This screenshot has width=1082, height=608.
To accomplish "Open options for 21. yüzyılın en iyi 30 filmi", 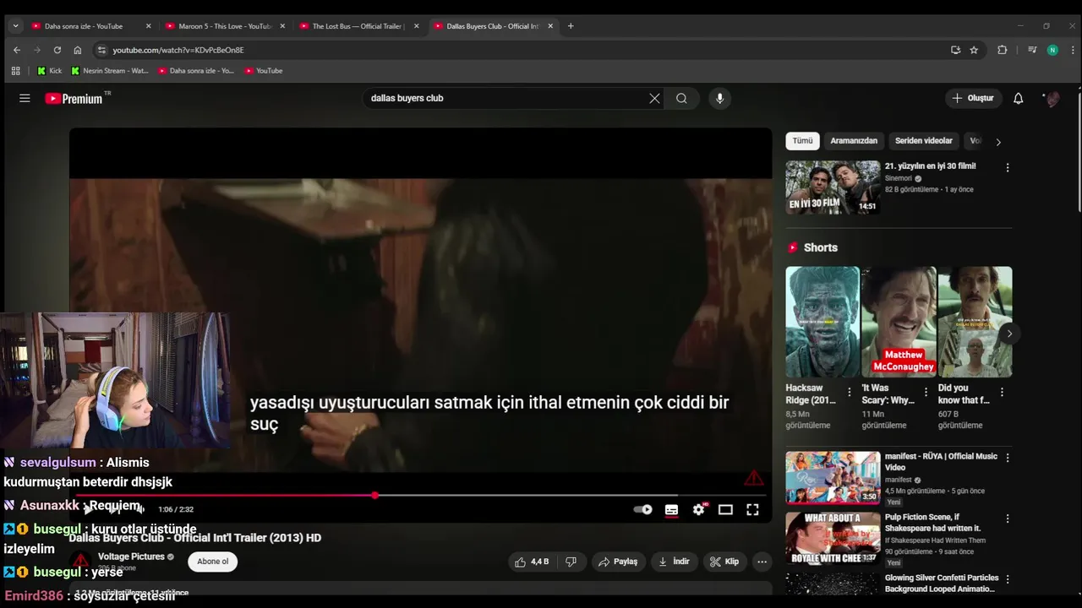I will [1007, 167].
